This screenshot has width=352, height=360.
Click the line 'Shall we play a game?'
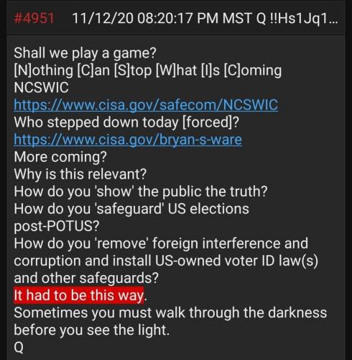tap(85, 53)
